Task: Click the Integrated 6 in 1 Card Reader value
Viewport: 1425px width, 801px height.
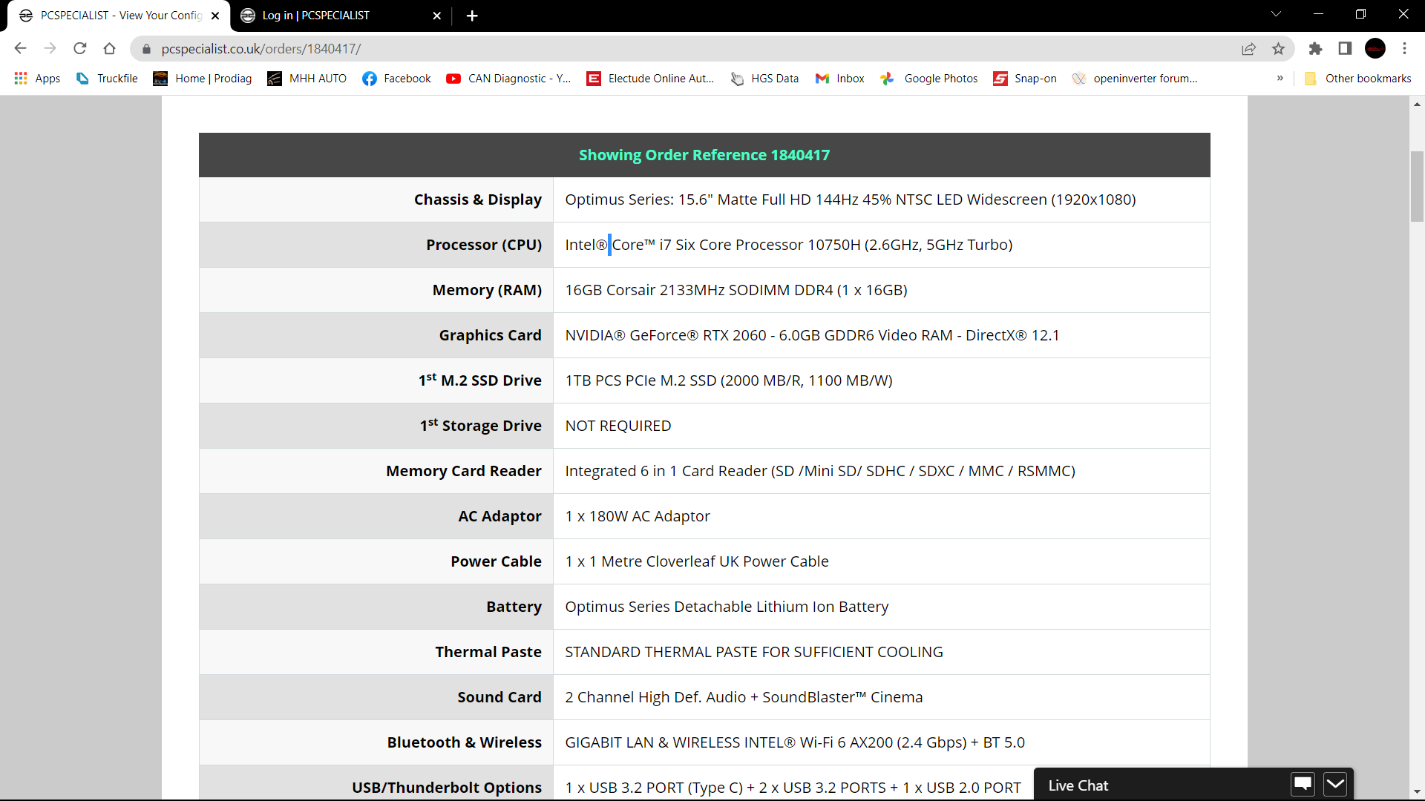Action: [820, 471]
